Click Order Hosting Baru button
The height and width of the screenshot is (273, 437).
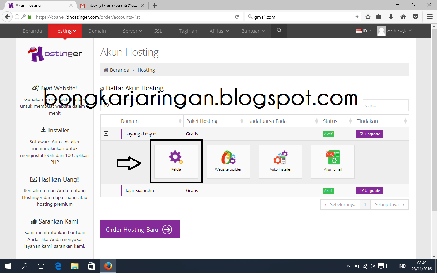click(x=140, y=229)
